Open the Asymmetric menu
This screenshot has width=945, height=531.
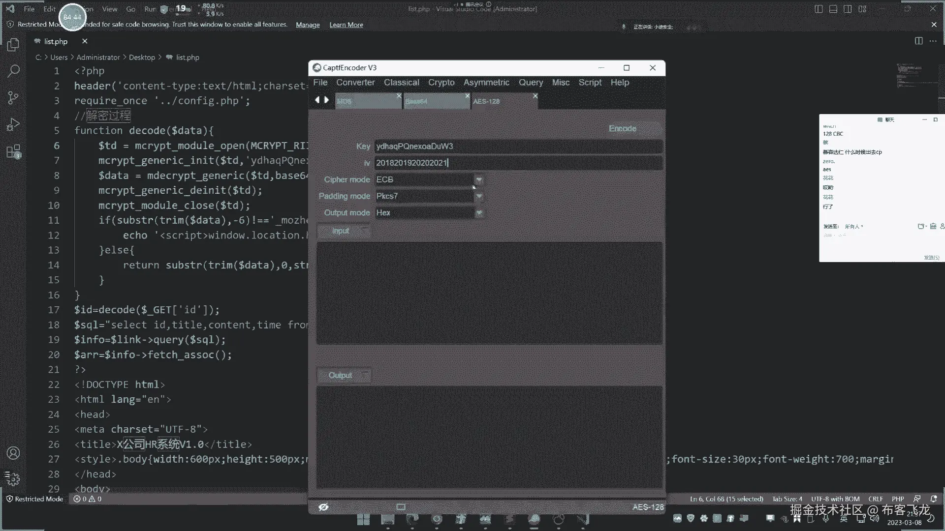pos(486,83)
